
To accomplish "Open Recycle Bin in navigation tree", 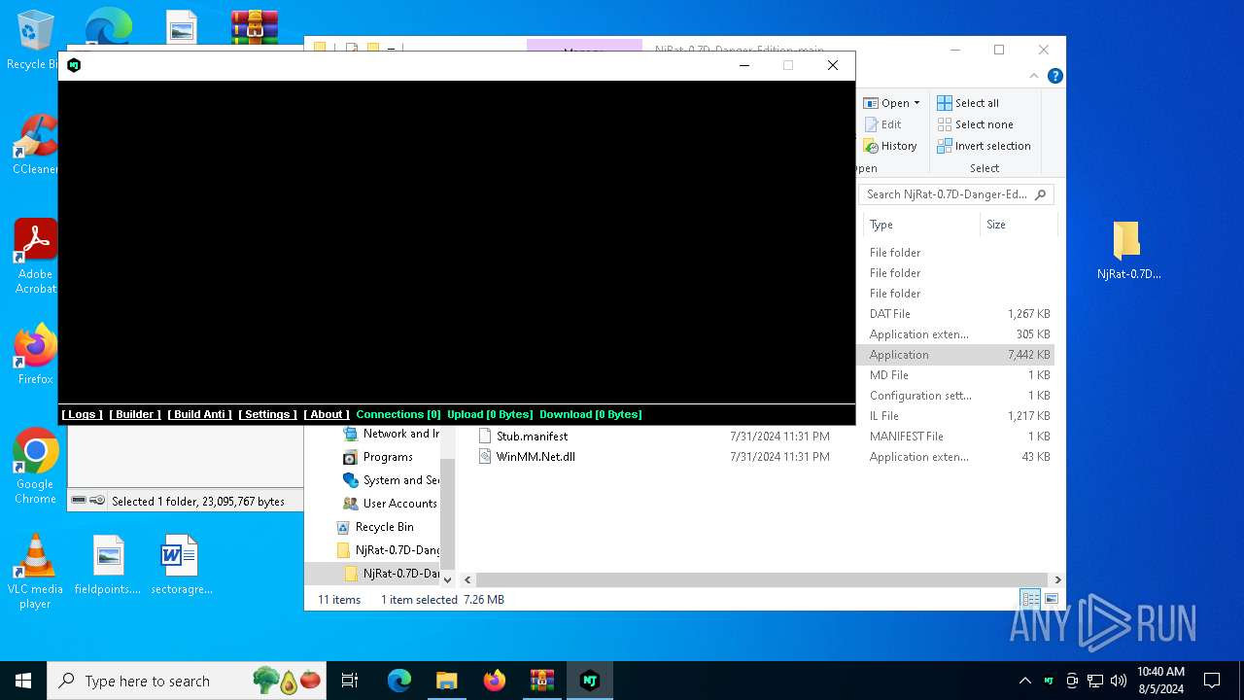I will (375, 527).
